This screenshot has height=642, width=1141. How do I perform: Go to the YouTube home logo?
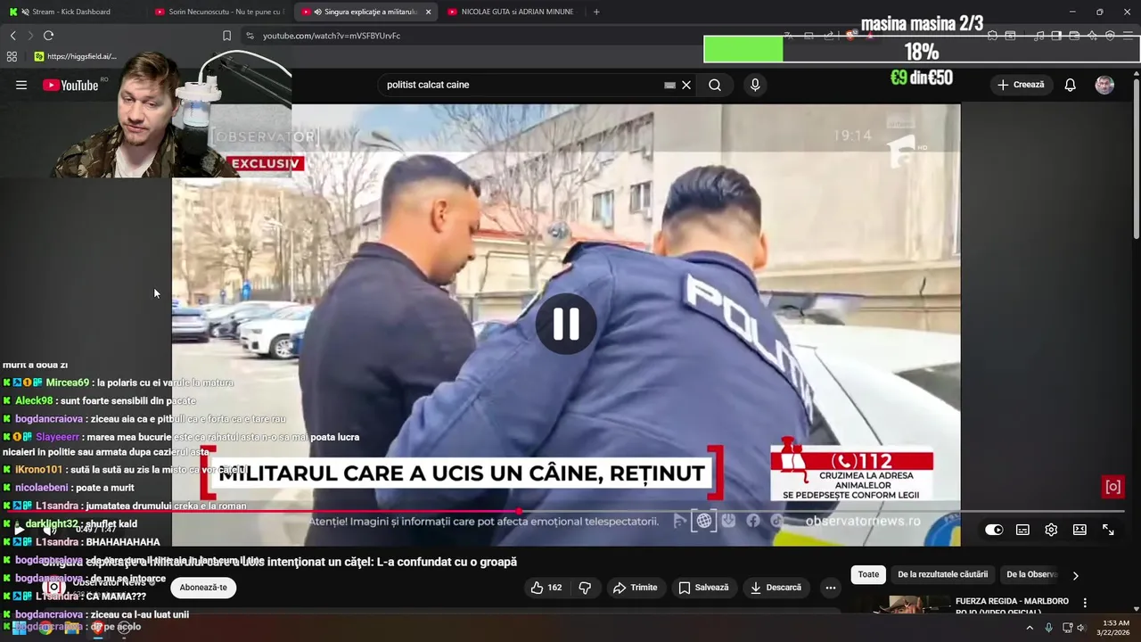coord(70,85)
